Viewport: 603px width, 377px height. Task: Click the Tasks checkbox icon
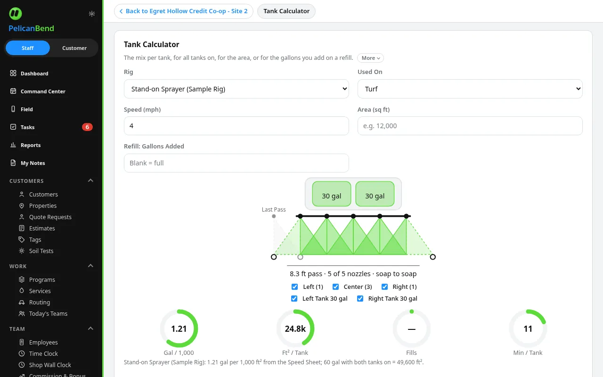[x=13, y=127]
